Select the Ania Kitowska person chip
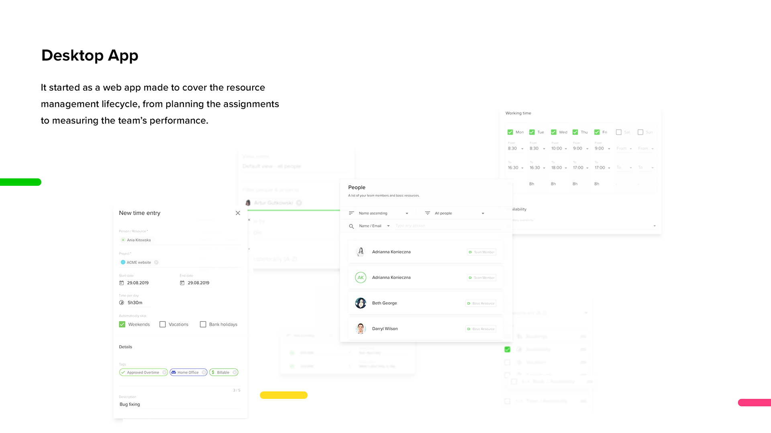The image size is (771, 433). coord(137,240)
